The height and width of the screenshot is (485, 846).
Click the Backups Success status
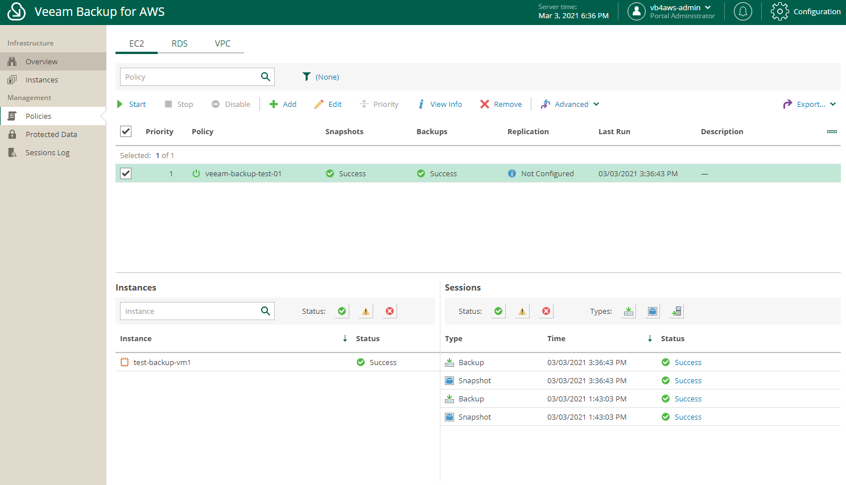pyautogui.click(x=437, y=173)
